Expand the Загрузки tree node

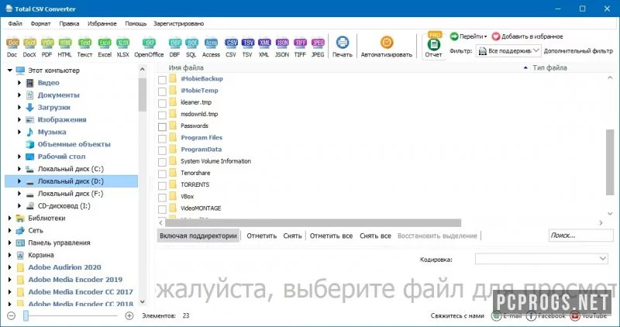(19, 107)
